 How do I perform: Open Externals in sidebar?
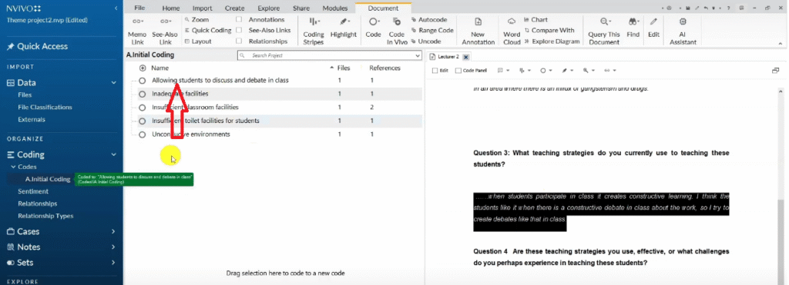[x=31, y=119]
